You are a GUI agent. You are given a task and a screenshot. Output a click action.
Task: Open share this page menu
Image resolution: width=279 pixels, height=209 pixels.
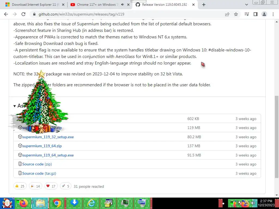[x=227, y=14]
